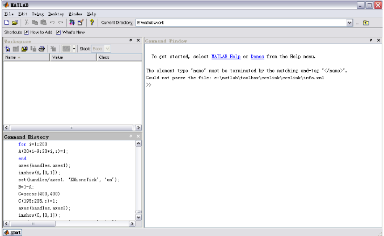
Task: Select 'end' line in Command History
Action: pyautogui.click(x=22, y=158)
